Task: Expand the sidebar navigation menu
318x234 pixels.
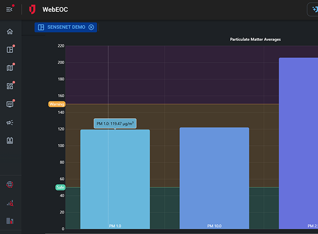Action: [9, 9]
